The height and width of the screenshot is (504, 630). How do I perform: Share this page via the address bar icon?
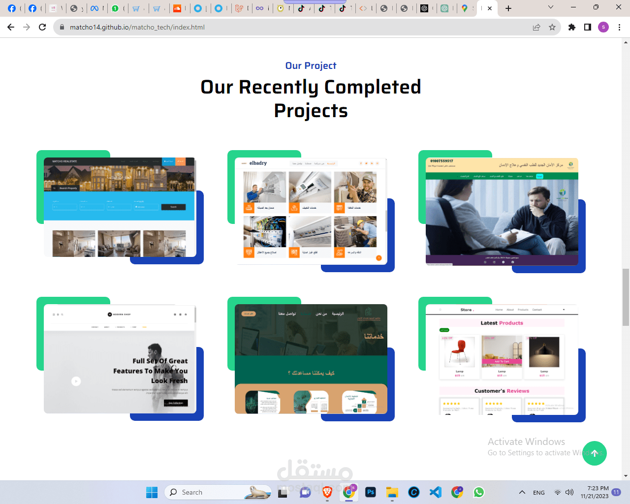click(x=536, y=27)
